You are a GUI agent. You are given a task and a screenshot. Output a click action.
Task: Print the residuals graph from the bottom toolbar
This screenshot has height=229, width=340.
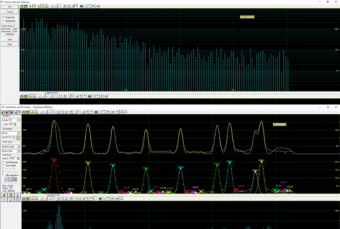click(24, 199)
